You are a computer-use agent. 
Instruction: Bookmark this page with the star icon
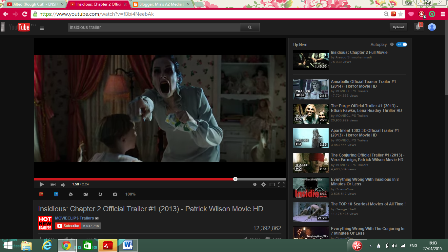point(400,14)
